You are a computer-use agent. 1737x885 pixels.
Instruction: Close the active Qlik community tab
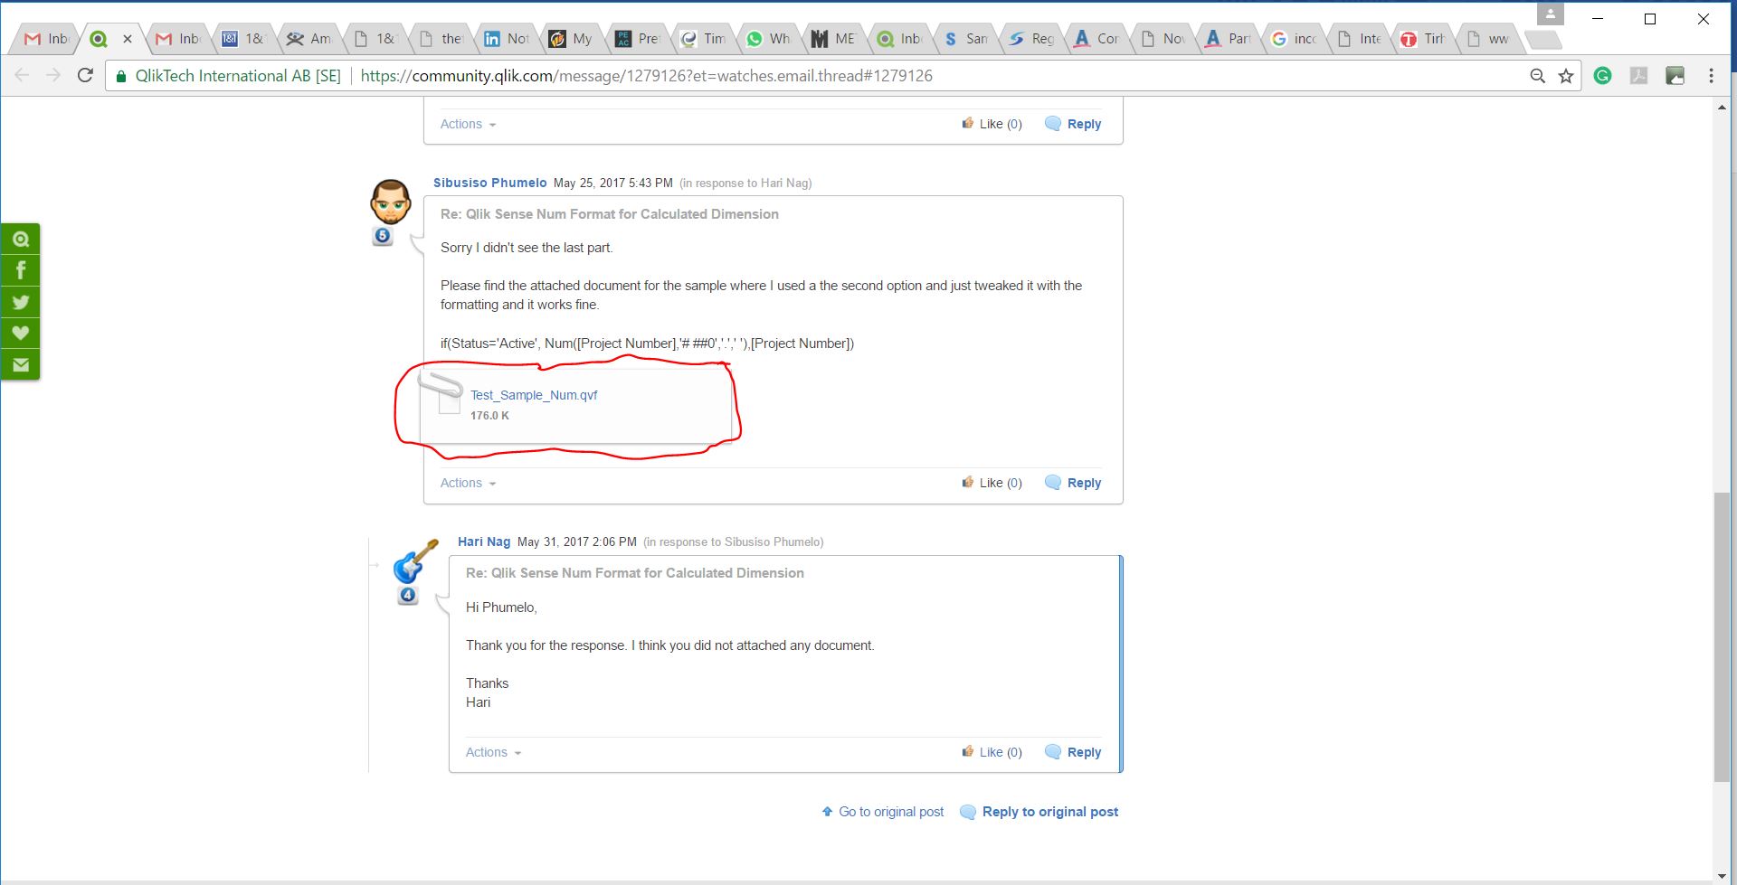click(128, 39)
